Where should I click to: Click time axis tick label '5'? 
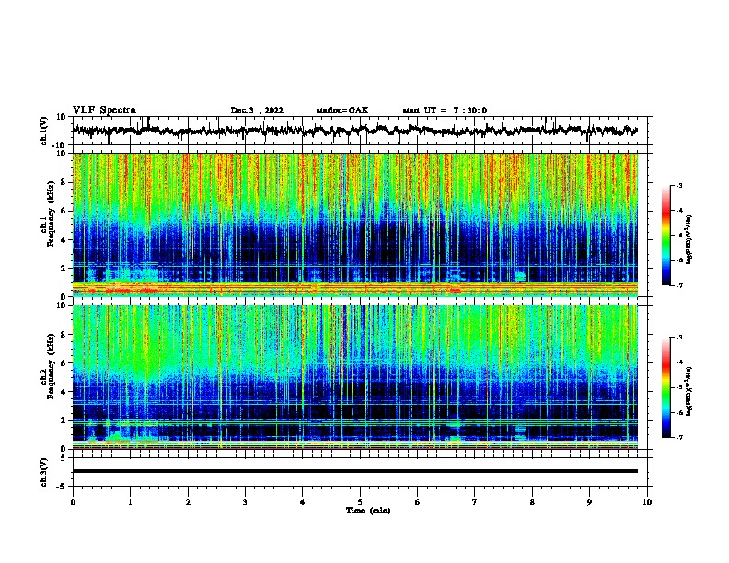click(x=360, y=501)
